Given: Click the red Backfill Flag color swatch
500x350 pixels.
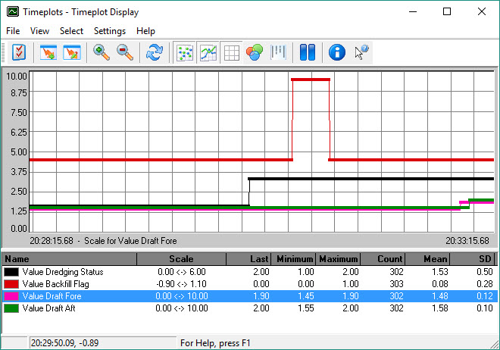Looking at the screenshot, I should [11, 284].
